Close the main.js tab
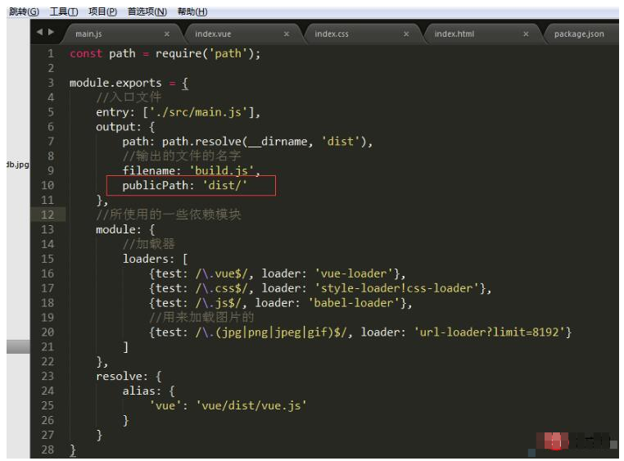The width and height of the screenshot is (624, 461). coord(167,34)
